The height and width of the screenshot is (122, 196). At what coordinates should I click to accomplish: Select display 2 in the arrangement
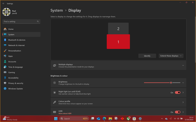(x=118, y=29)
